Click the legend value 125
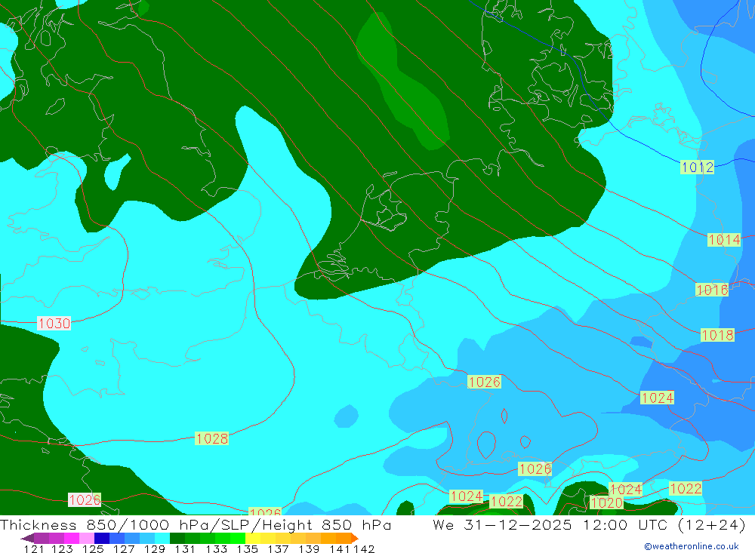This screenshot has width=755, height=553. 93,548
